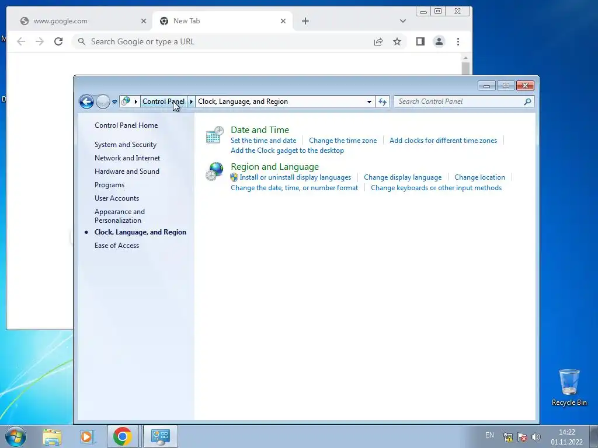Open the Action Center flag icon
The width and height of the screenshot is (598, 448).
522,436
